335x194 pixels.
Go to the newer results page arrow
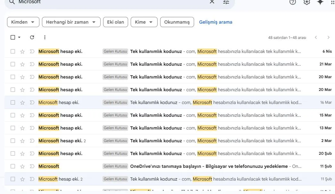(x=316, y=37)
